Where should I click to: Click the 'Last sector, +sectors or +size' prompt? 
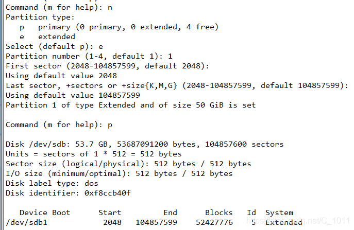[177, 86]
